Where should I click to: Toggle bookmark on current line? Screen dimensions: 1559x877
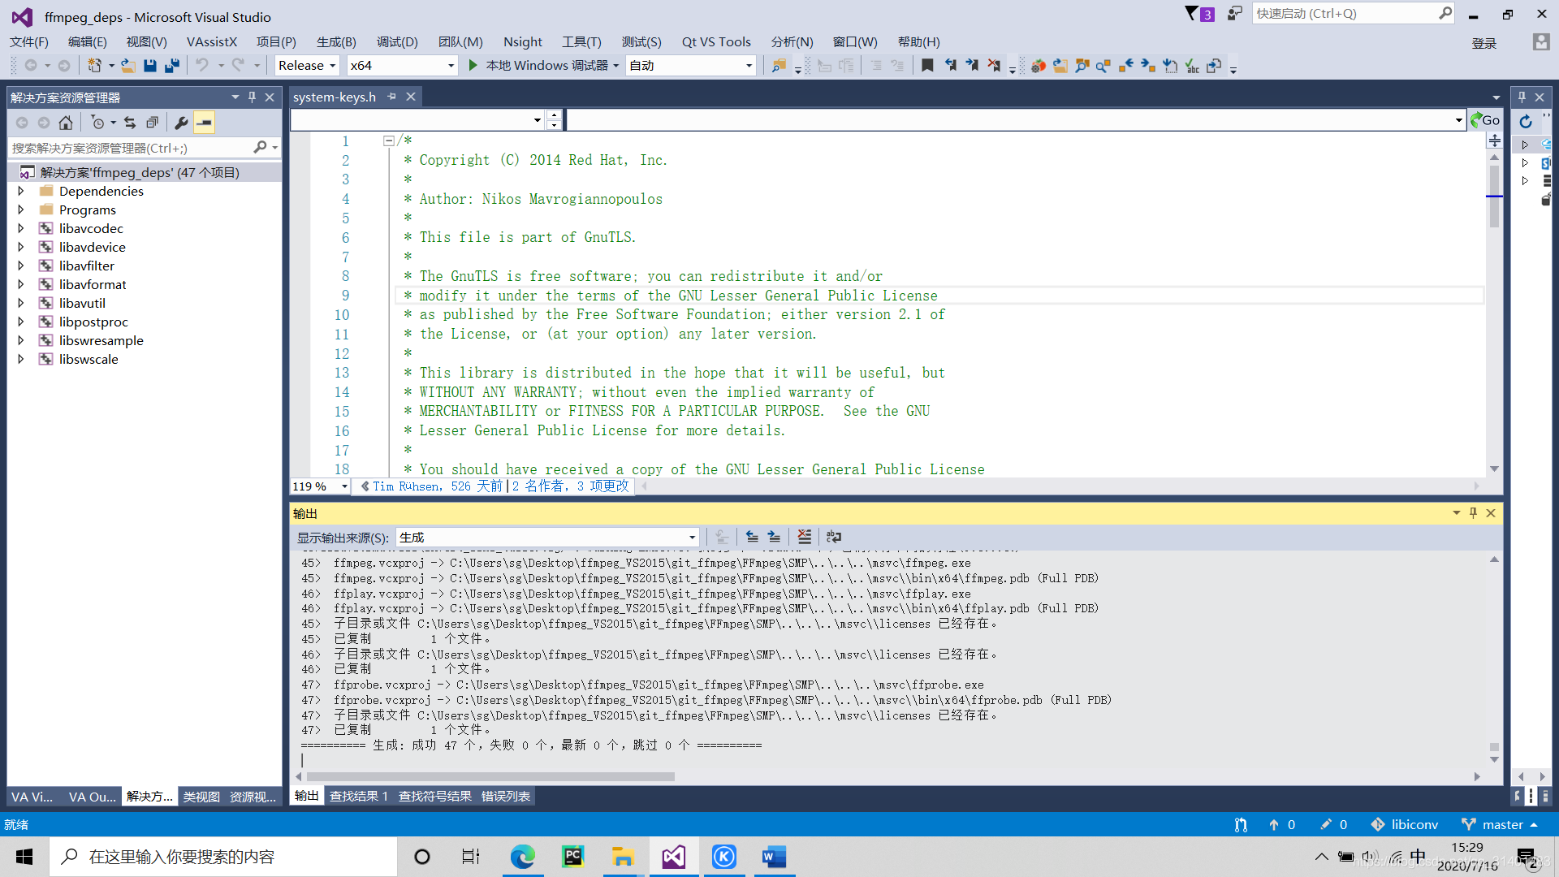click(x=927, y=66)
